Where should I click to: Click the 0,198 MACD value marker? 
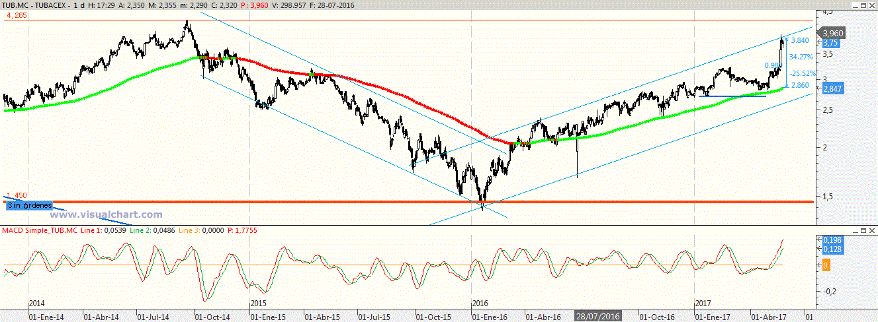[832, 240]
